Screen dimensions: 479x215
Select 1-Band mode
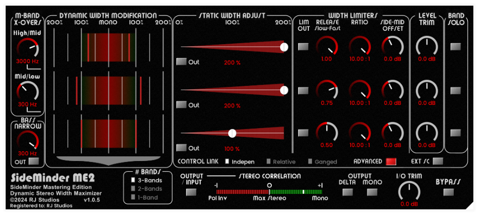pyautogui.click(x=134, y=197)
